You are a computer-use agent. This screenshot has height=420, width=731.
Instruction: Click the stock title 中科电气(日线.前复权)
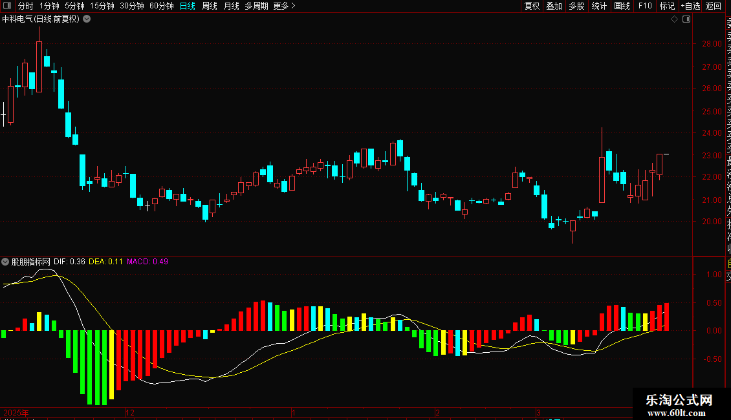(x=41, y=19)
